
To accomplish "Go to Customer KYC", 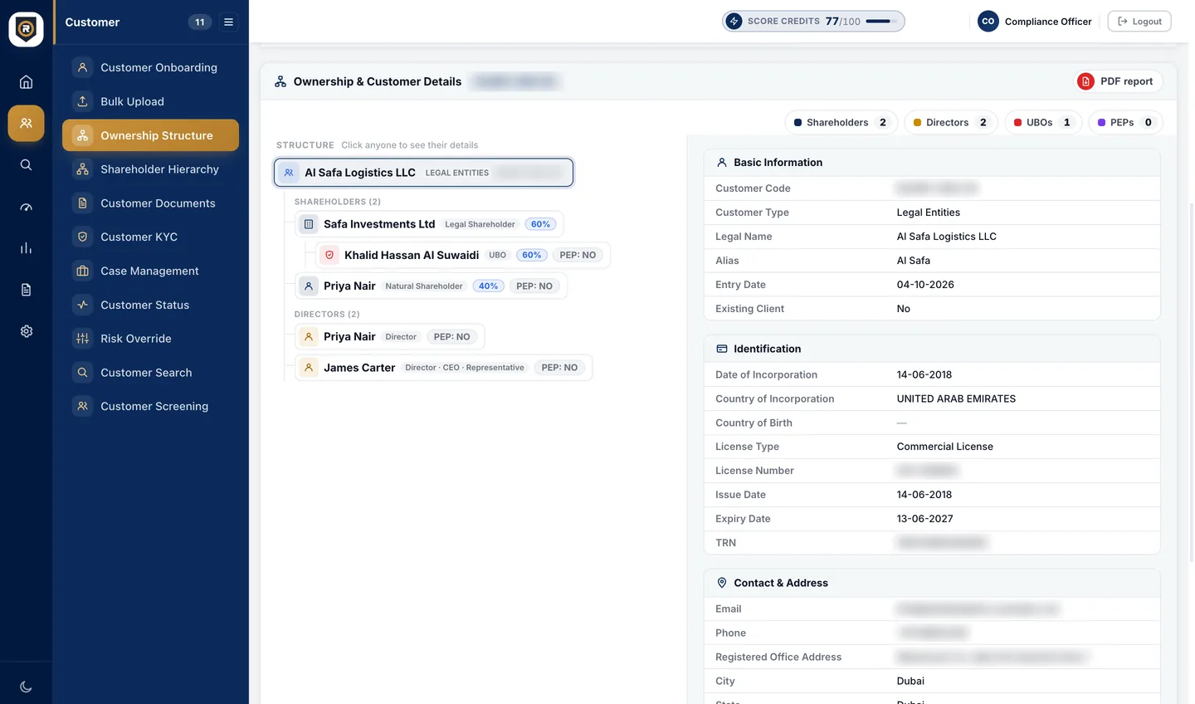I will (x=150, y=237).
